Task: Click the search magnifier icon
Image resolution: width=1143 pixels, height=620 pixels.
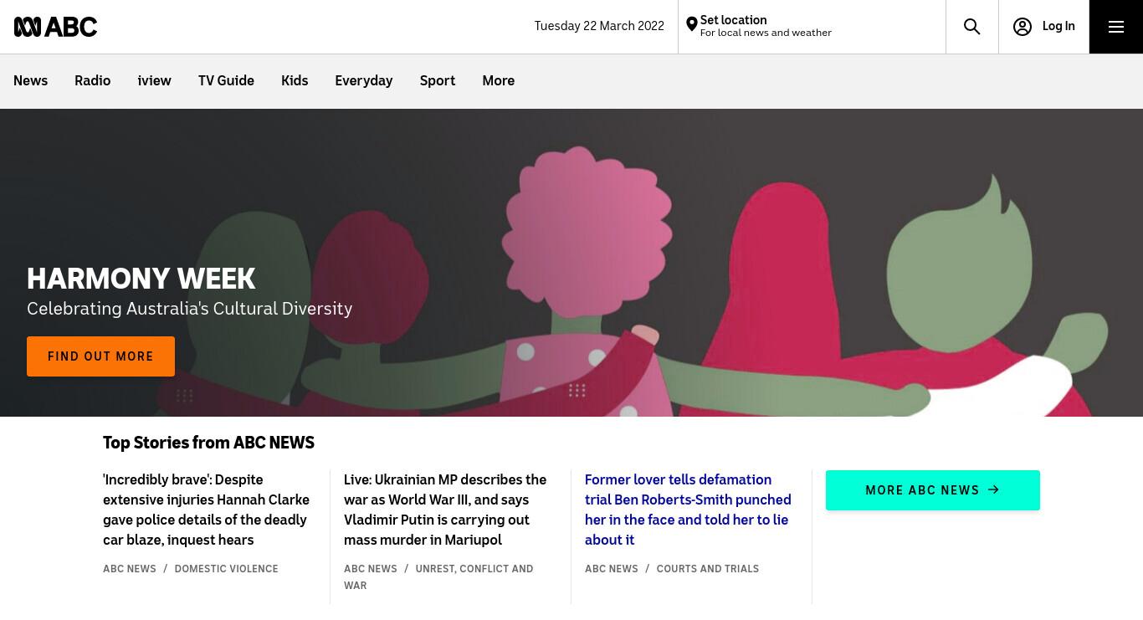Action: (971, 27)
